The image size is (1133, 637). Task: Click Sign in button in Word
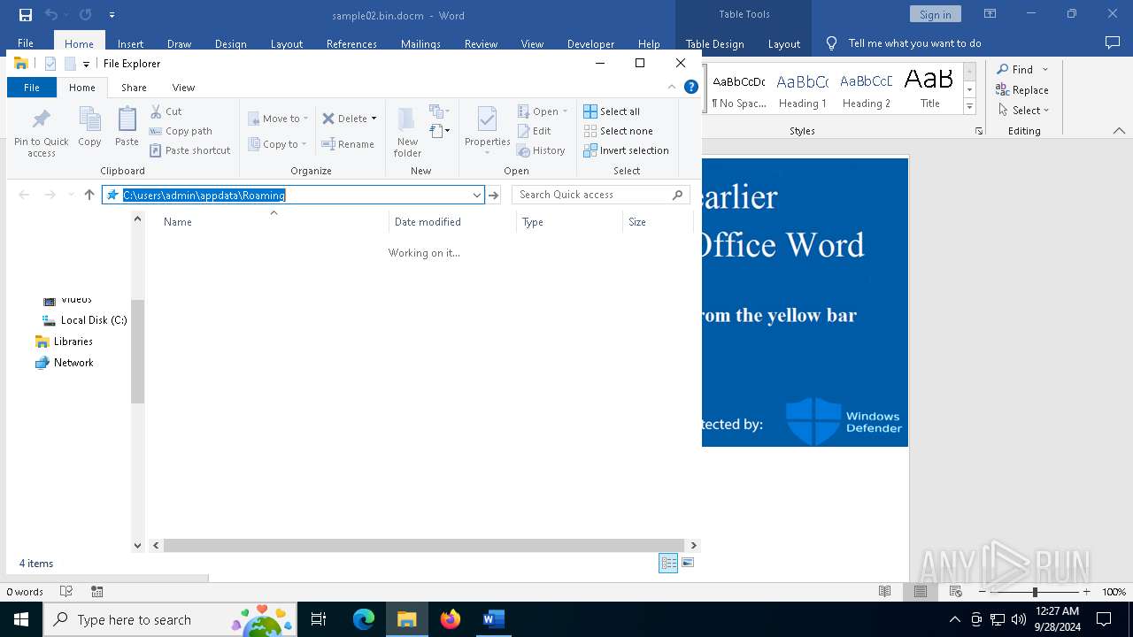(x=935, y=14)
